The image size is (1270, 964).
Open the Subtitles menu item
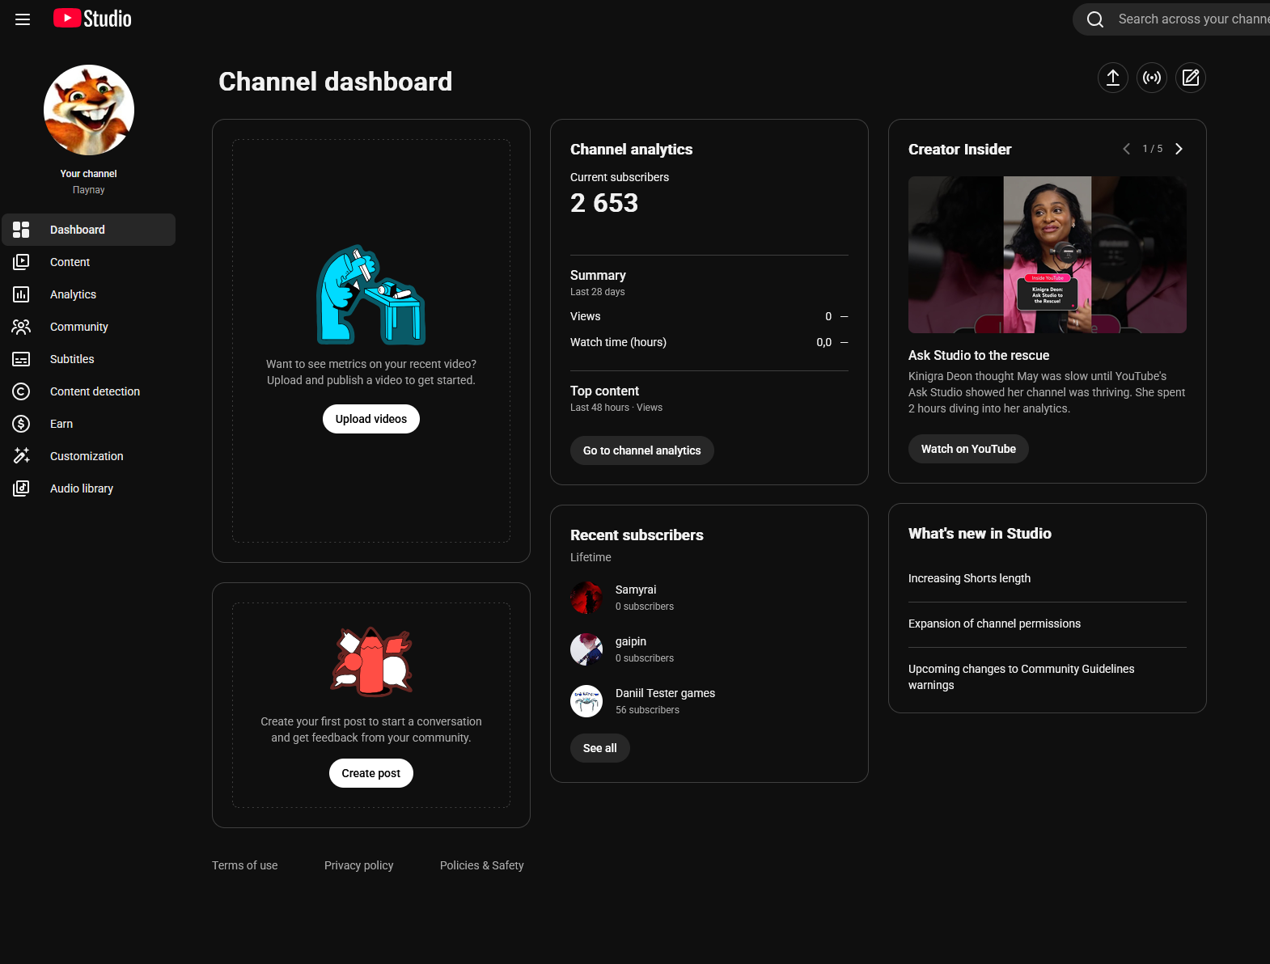(89, 359)
